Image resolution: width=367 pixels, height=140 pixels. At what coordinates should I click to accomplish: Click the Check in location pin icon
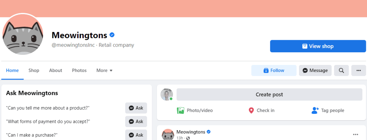click(x=251, y=110)
